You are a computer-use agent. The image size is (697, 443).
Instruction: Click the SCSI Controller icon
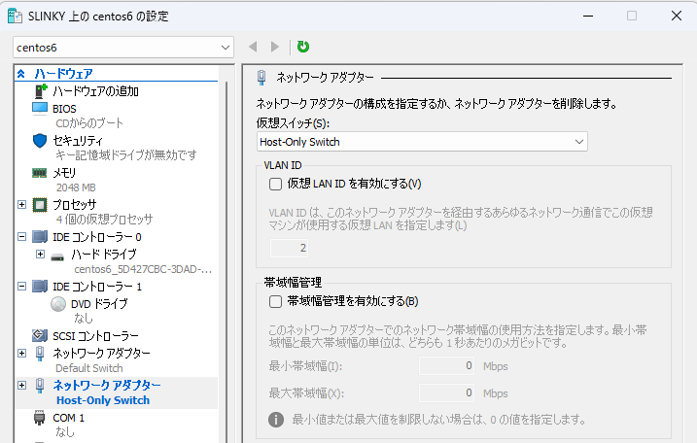tap(40, 335)
